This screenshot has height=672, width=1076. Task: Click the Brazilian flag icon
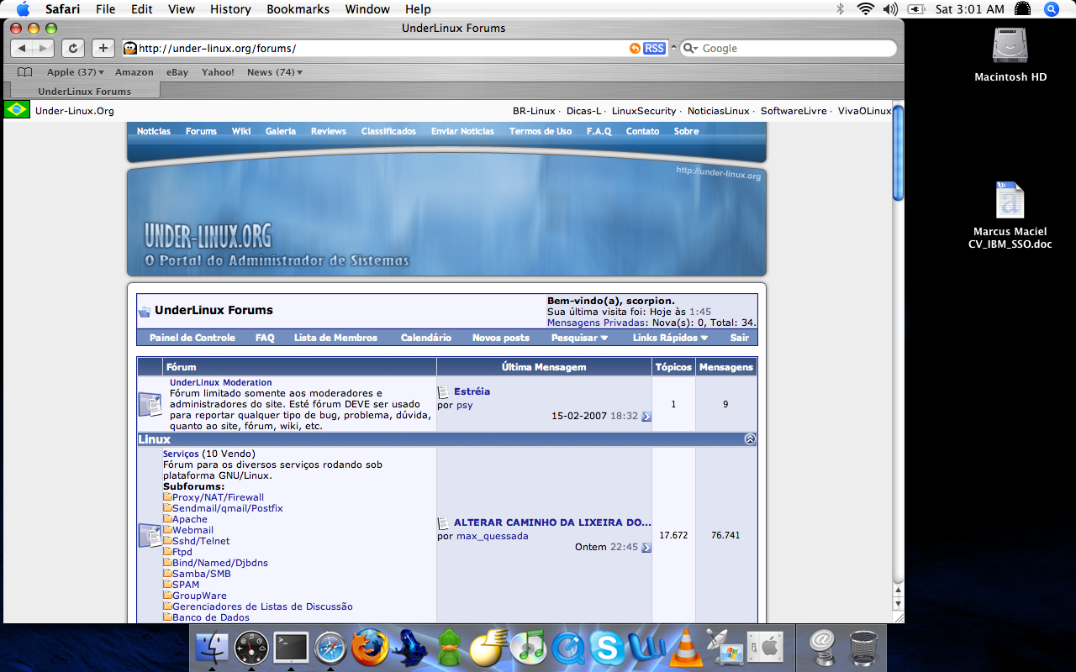(17, 109)
